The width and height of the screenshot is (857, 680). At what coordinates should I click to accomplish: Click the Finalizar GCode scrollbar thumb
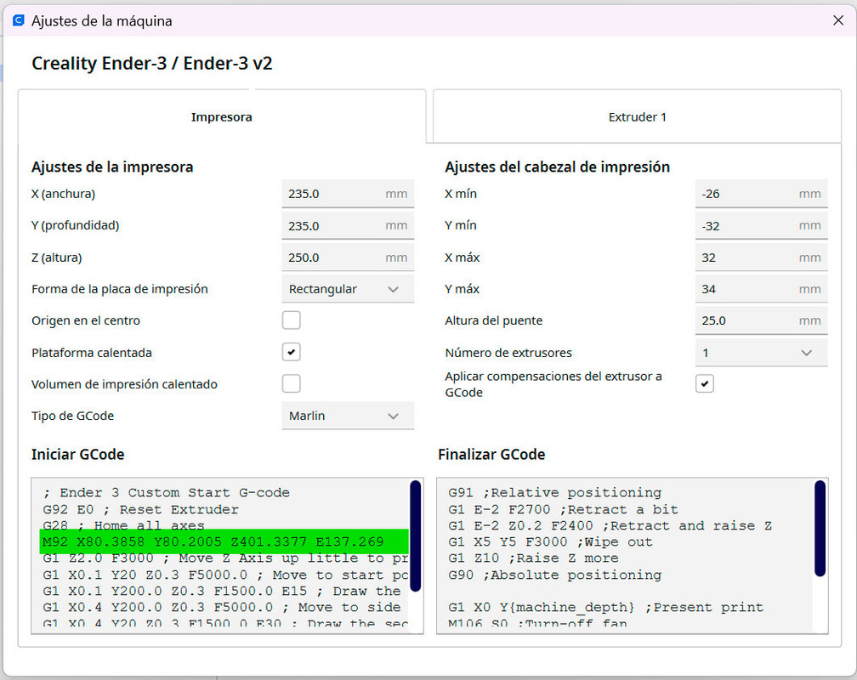[x=820, y=528]
